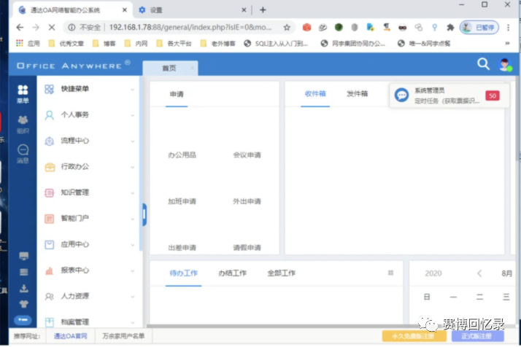
Task: Click the shirt theme icon in left rail
Action: [23, 304]
